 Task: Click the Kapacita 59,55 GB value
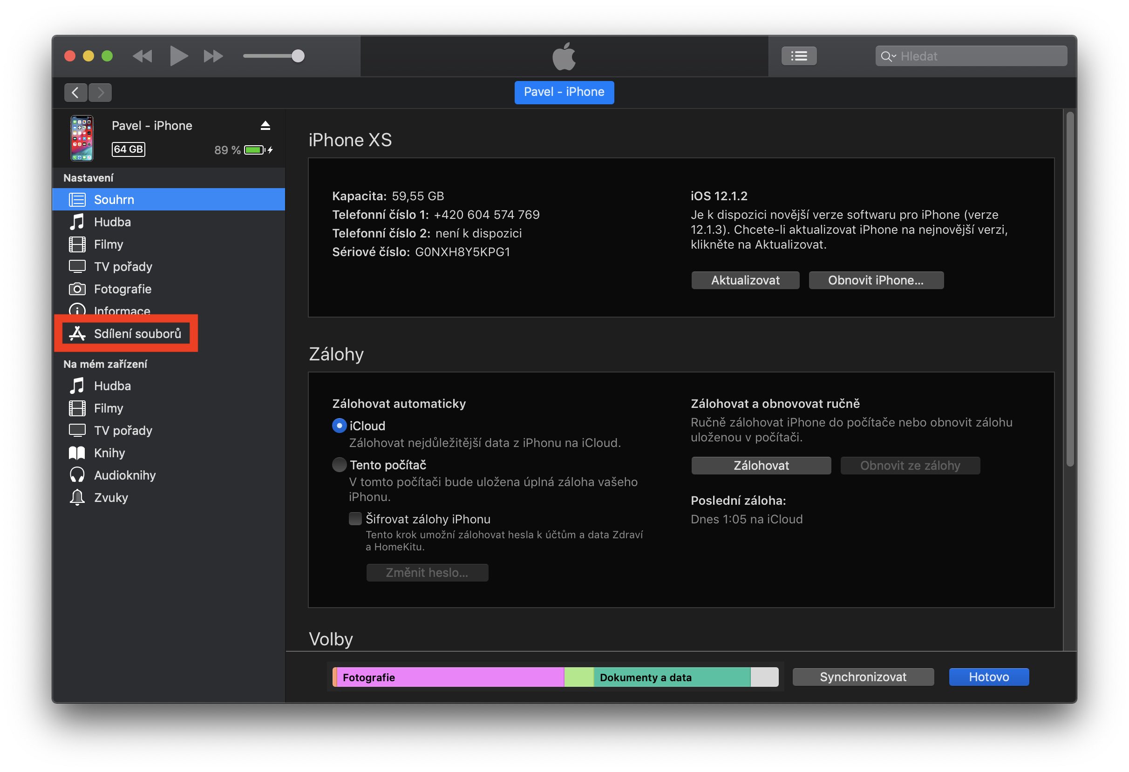tap(418, 196)
